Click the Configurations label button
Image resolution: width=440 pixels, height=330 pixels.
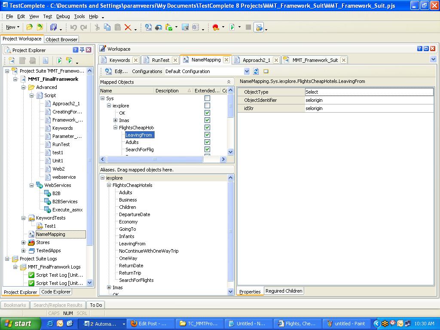coord(147,71)
